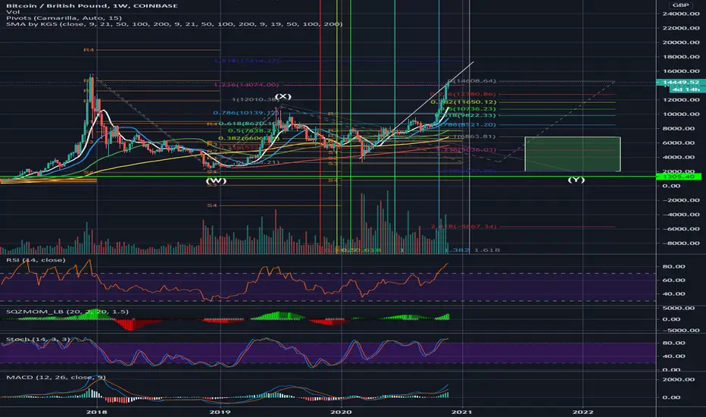This screenshot has height=417, width=706.
Task: Select the MACD (12, 26, close, 9) legend
Action: pos(56,377)
